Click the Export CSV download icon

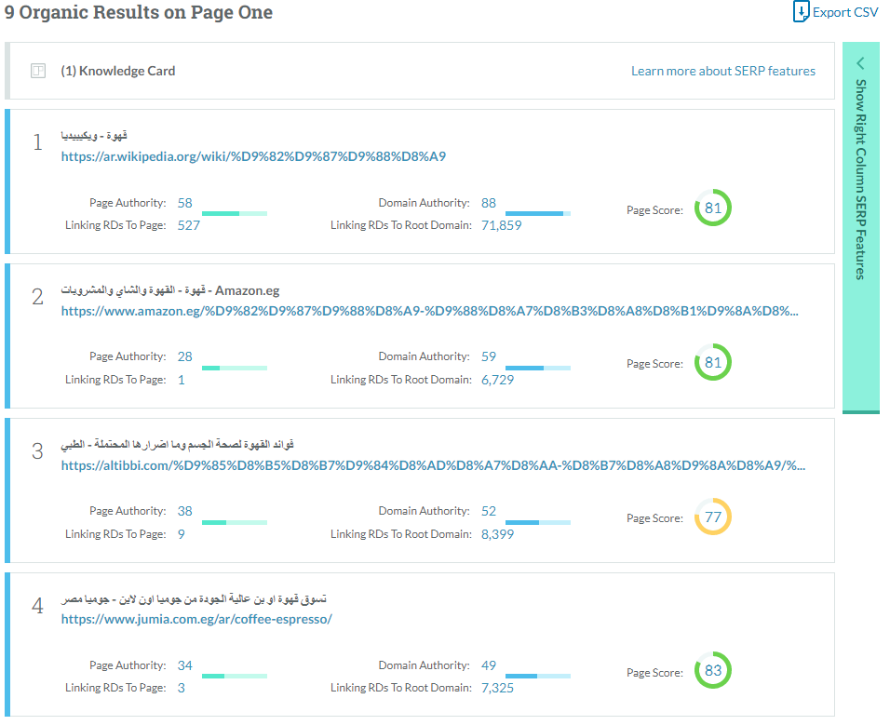pyautogui.click(x=801, y=12)
